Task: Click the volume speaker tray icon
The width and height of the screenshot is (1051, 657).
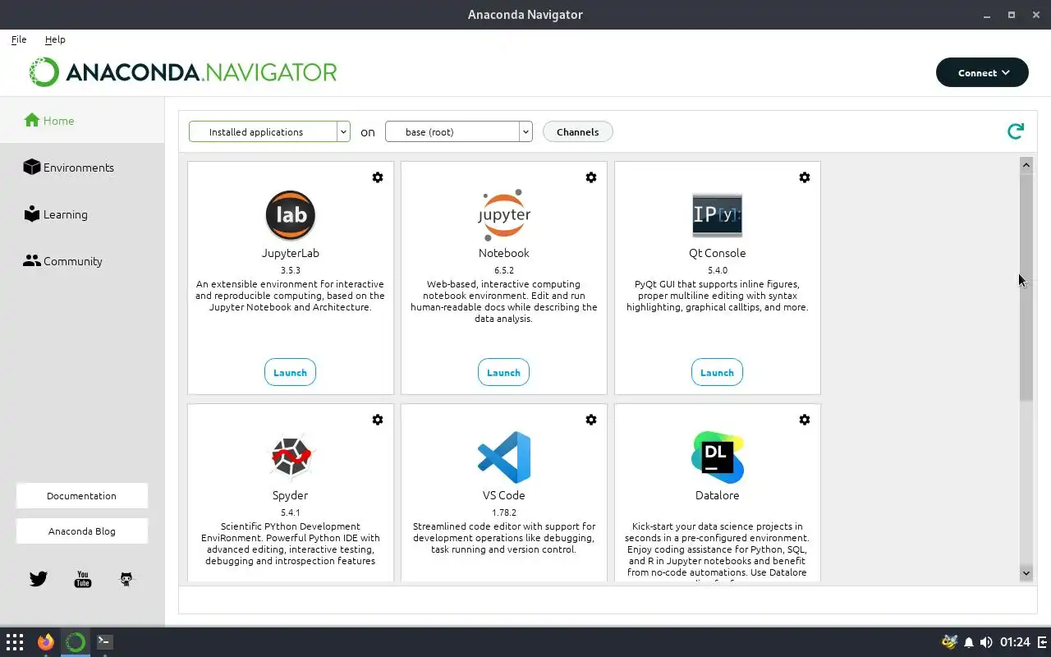Action: coord(986,642)
